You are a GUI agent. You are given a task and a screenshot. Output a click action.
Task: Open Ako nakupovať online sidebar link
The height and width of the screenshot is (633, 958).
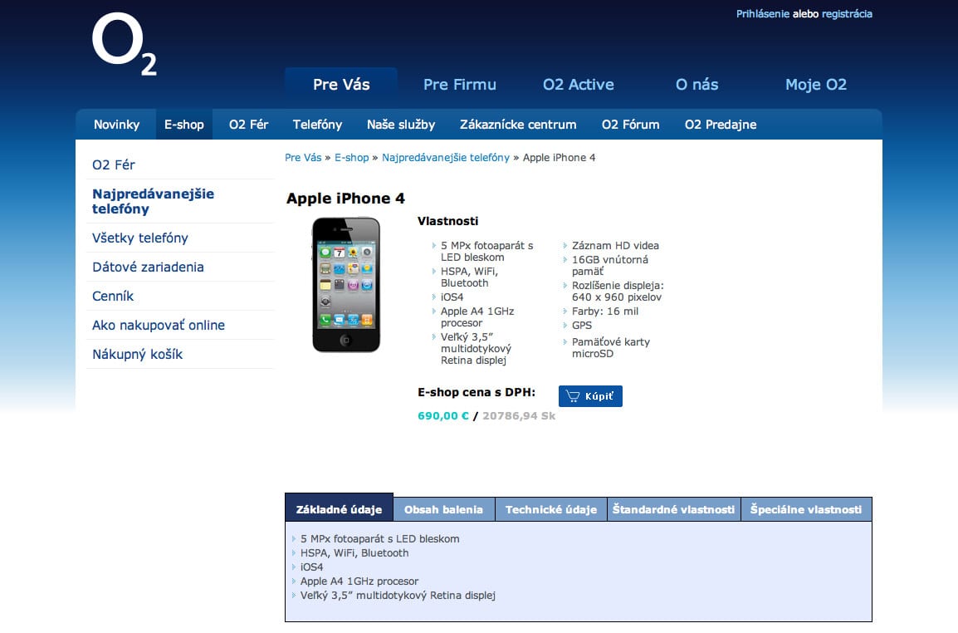click(159, 326)
